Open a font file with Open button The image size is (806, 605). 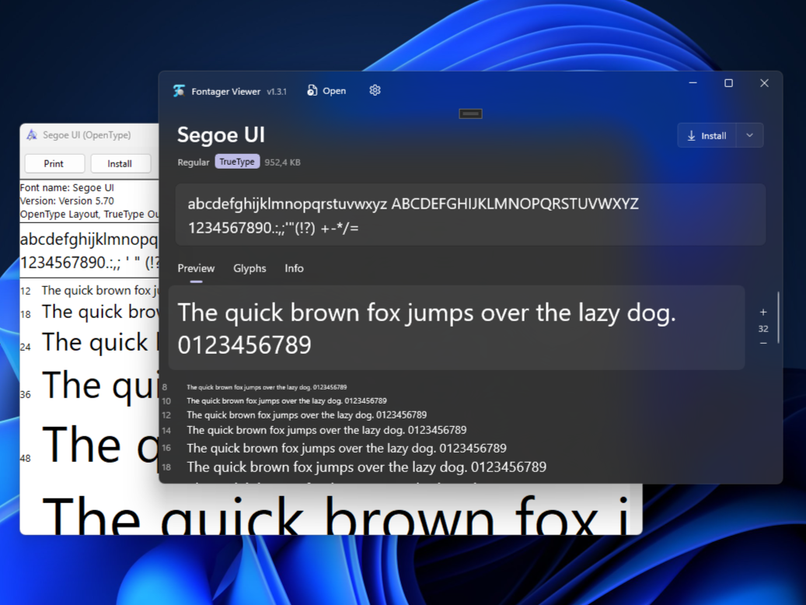click(x=326, y=91)
